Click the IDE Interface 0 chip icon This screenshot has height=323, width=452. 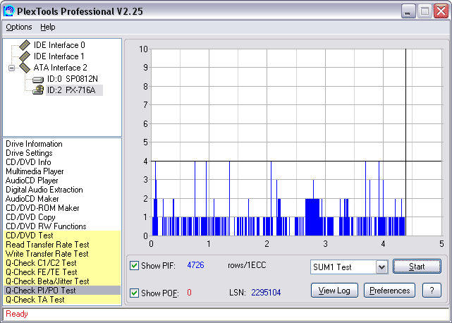coord(25,45)
